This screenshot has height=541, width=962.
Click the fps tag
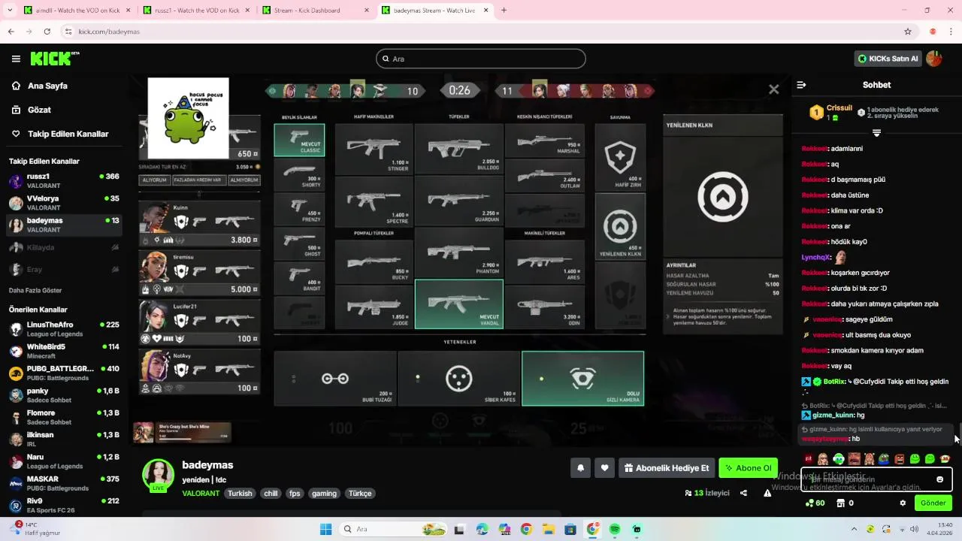point(294,494)
